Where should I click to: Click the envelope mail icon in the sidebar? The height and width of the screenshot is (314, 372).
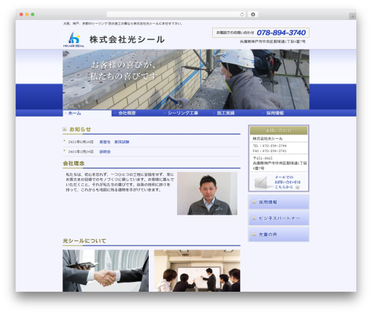click(260, 183)
